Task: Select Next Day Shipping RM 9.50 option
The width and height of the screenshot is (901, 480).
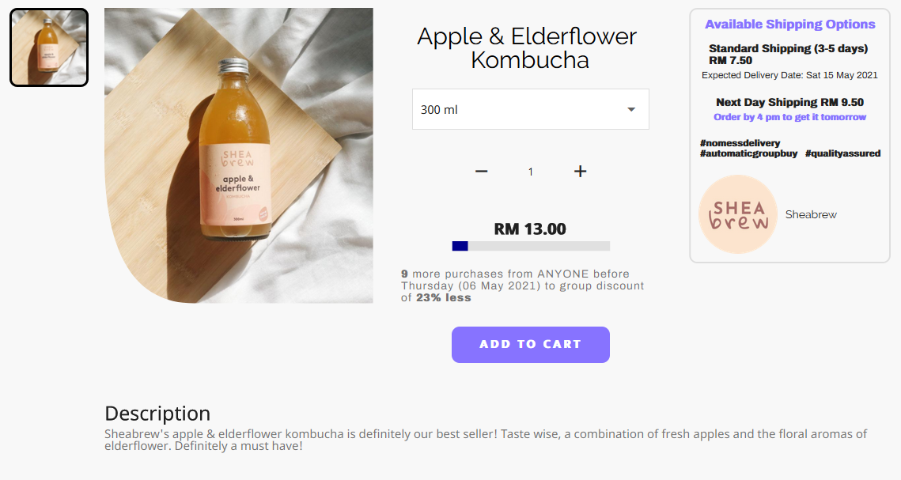Action: click(x=789, y=102)
